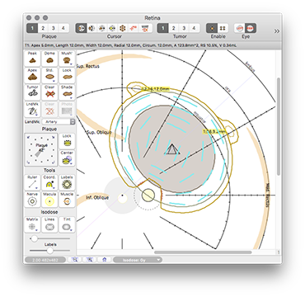
Task: Enable the single-dot Enable option
Action: click(x=212, y=28)
